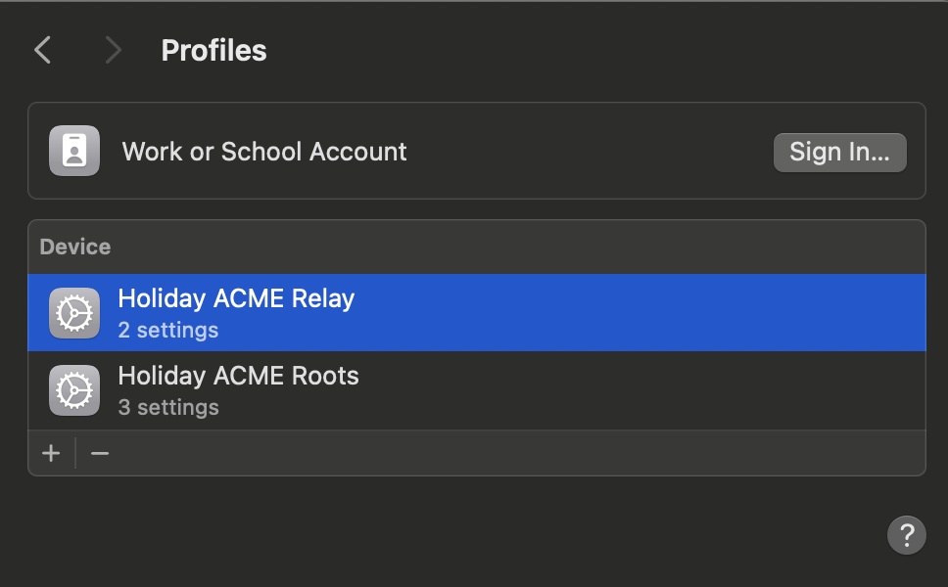Select the Holiday ACME Roots profile name
The height and width of the screenshot is (587, 948).
click(238, 376)
